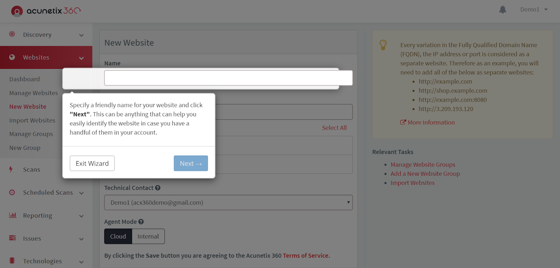This screenshot has width=560, height=268.
Task: Click the http://3.209.193.120 example text
Action: (x=446, y=109)
